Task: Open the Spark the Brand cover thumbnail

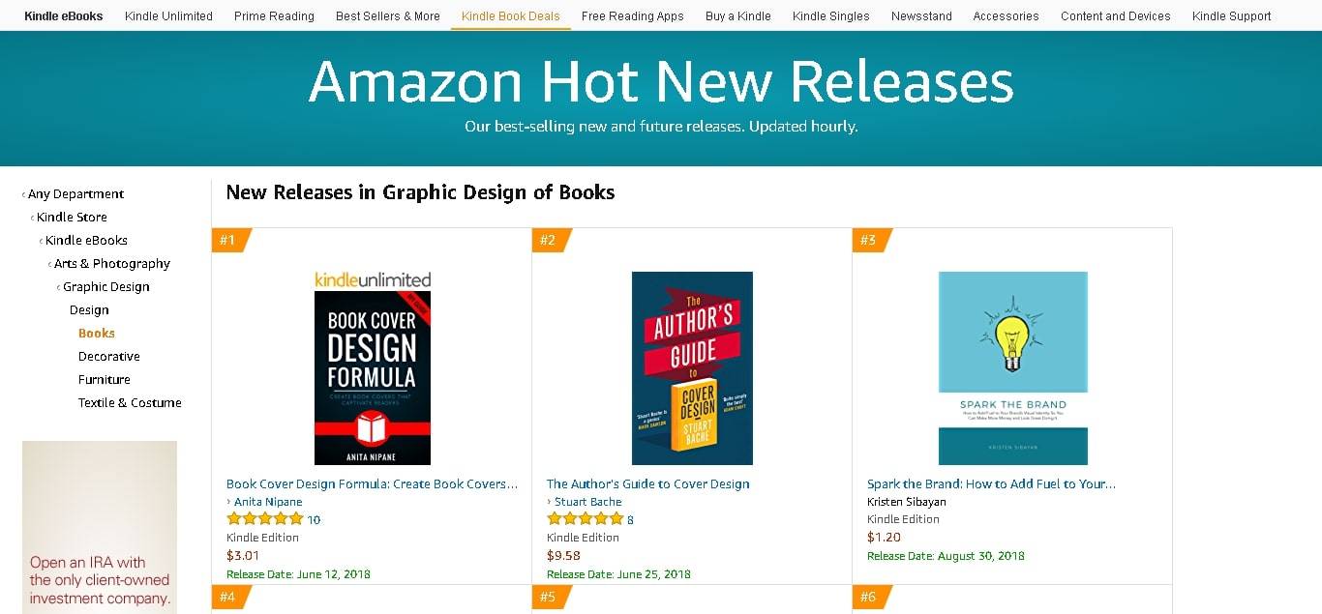Action: [1012, 367]
